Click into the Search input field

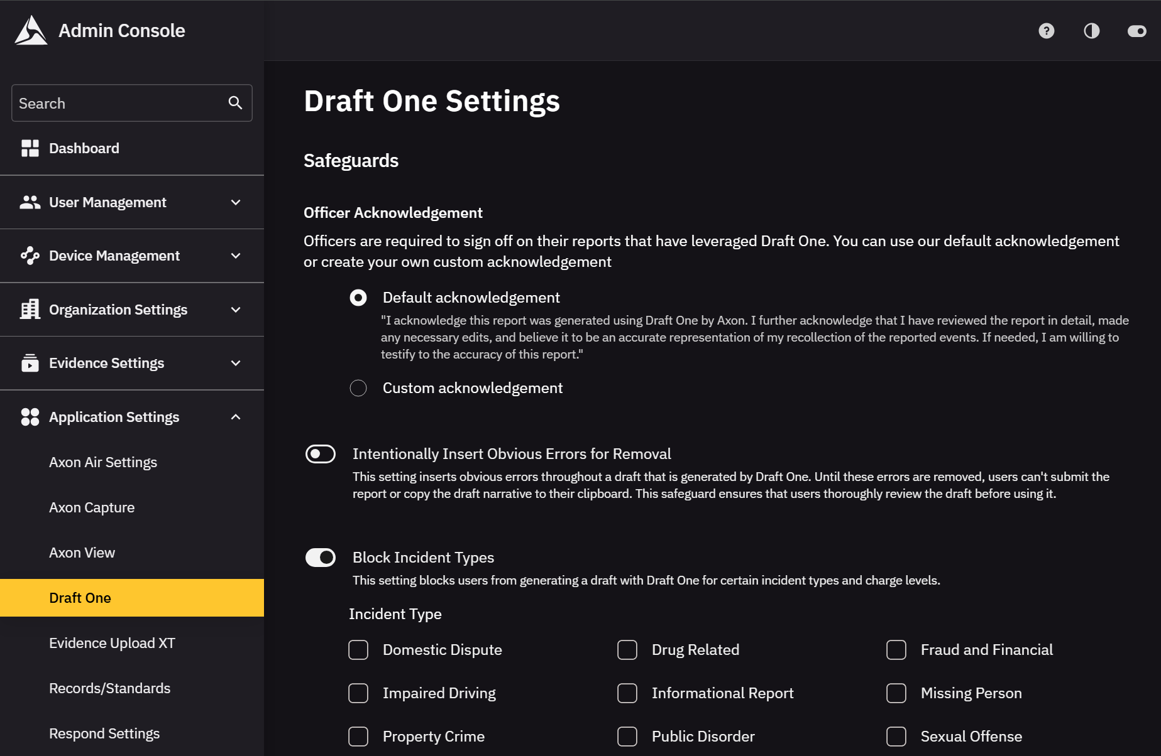click(119, 103)
